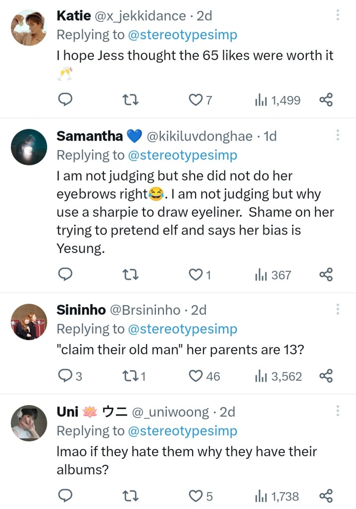Share Katie's tweet
This screenshot has width=356, height=509.
point(326,100)
